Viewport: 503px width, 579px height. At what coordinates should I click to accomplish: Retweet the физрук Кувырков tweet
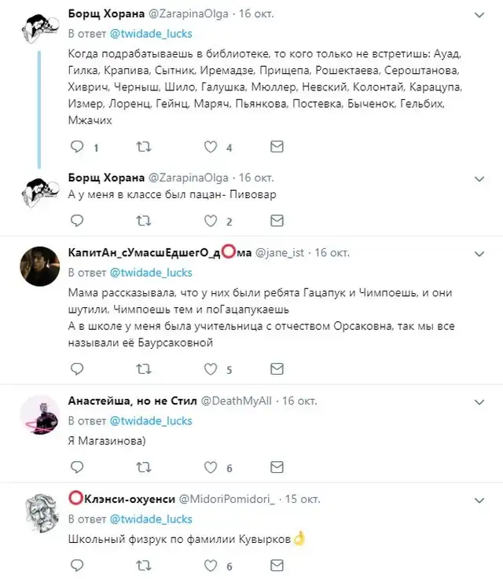click(144, 566)
